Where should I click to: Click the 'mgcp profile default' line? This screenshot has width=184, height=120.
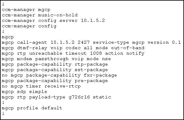[32, 108]
